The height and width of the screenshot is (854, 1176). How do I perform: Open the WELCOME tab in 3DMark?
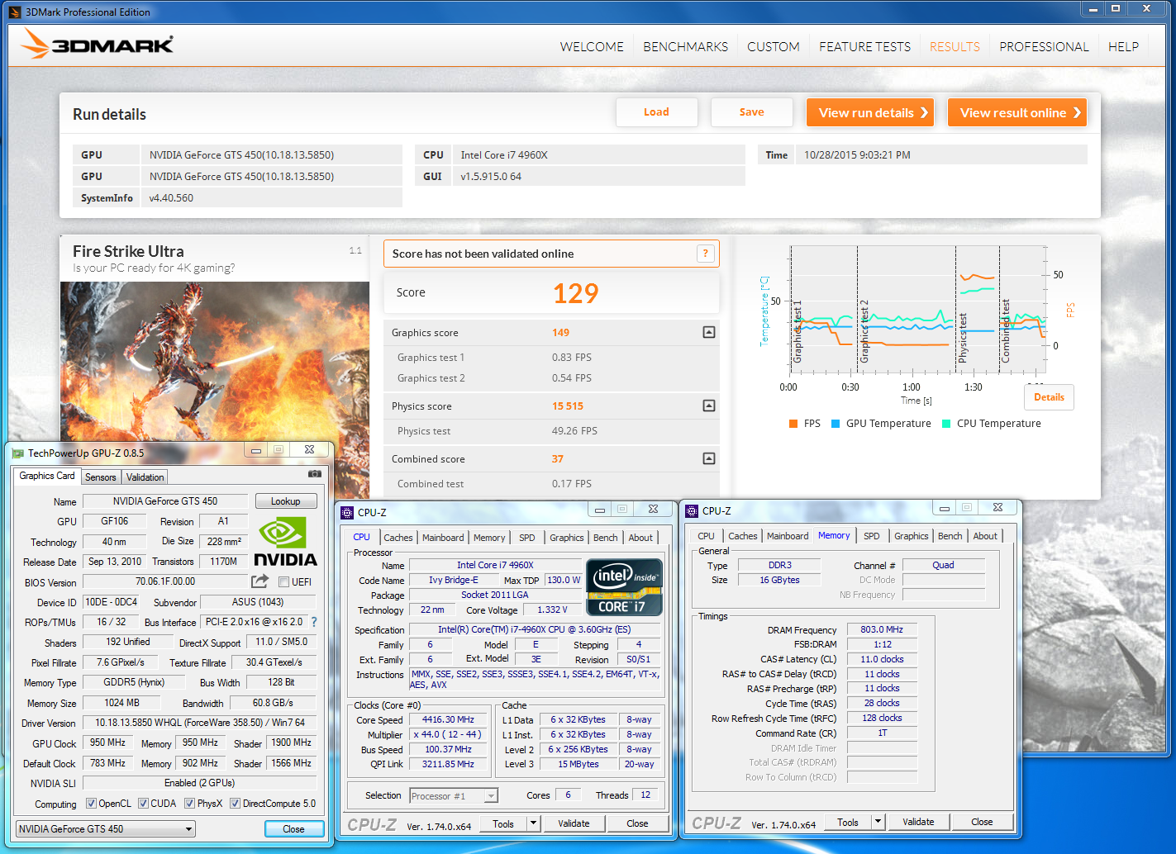[x=592, y=47]
